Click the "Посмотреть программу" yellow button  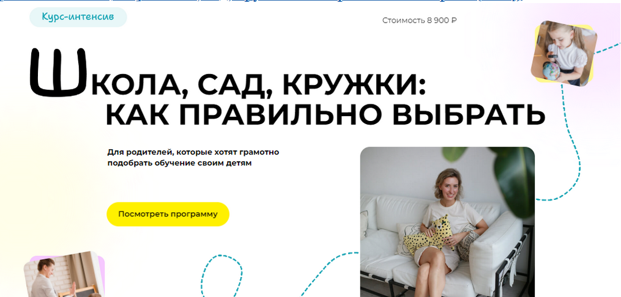(168, 215)
